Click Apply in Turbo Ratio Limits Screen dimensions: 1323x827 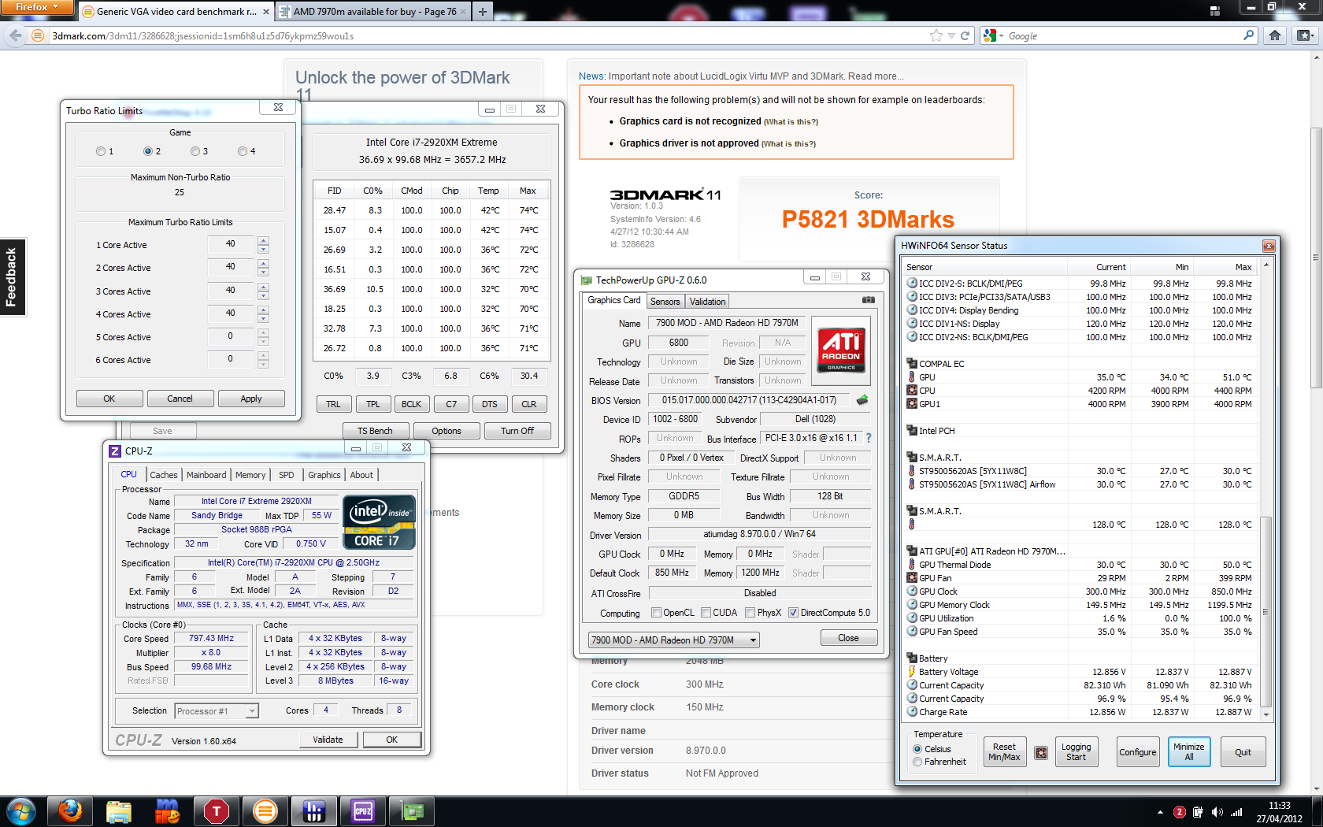(x=251, y=399)
